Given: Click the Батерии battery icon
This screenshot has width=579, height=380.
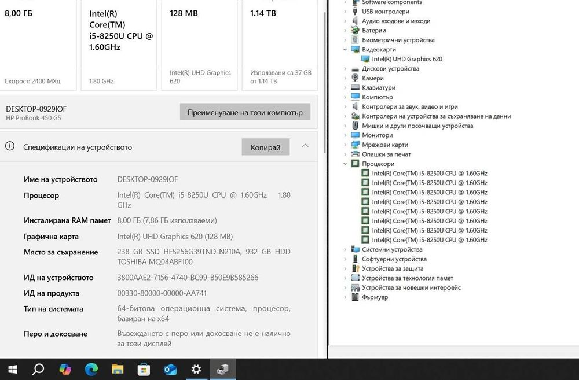Looking at the screenshot, I should tap(356, 30).
